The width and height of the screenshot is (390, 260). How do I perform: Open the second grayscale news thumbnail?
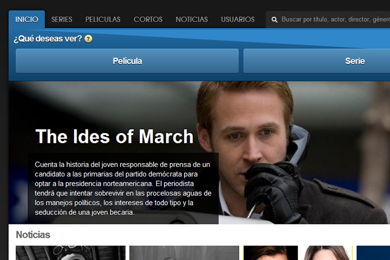click(x=184, y=253)
